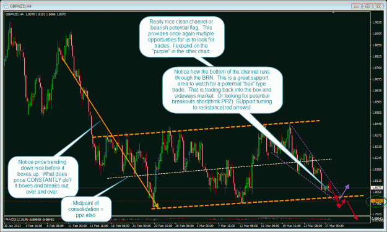Image resolution: width=387 pixels, height=232 pixels.
Task: Click the 15 Mar 00:00 time label
Action: [270, 226]
